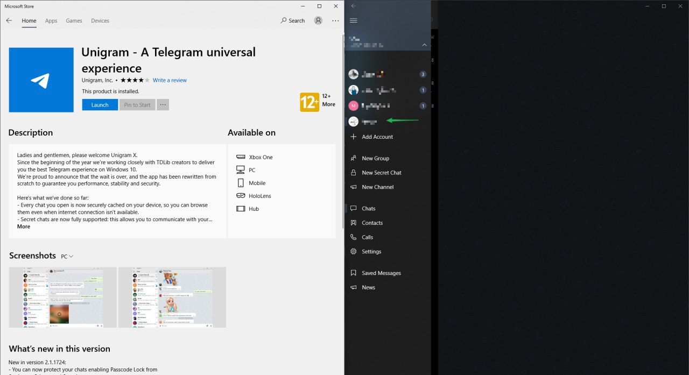Switch to the Apps tab

(x=51, y=20)
